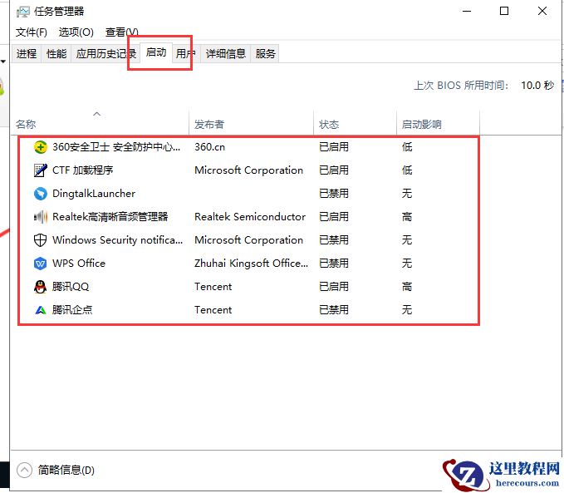Open the 文件(F) menu
The image size is (564, 493).
tap(32, 32)
